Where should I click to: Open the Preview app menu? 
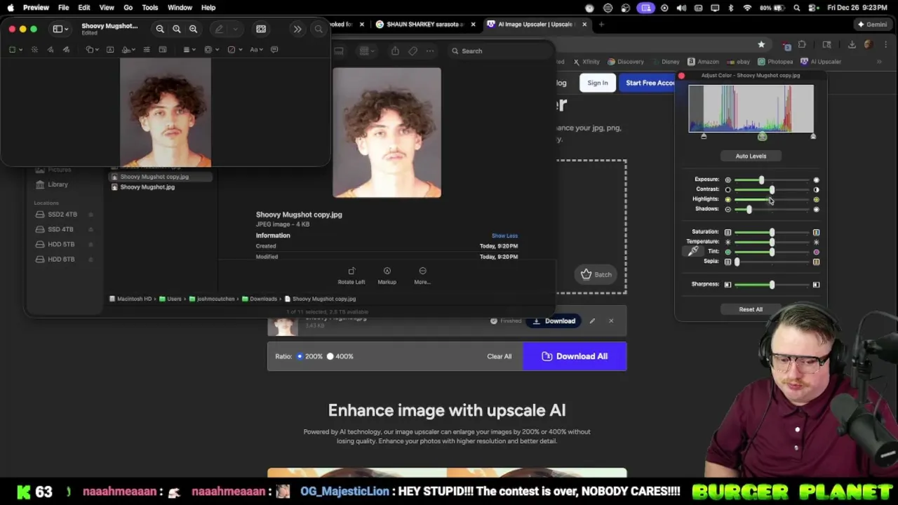[36, 8]
